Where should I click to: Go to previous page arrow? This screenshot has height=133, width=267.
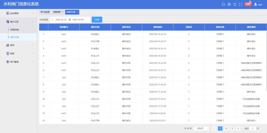[214, 128]
